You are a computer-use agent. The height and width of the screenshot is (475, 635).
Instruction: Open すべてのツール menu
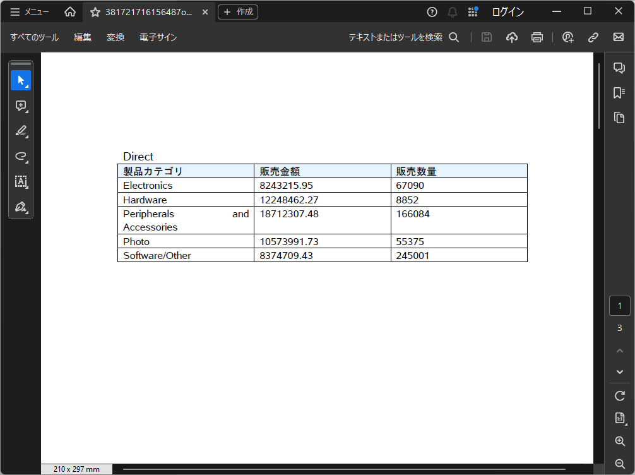[x=35, y=37]
